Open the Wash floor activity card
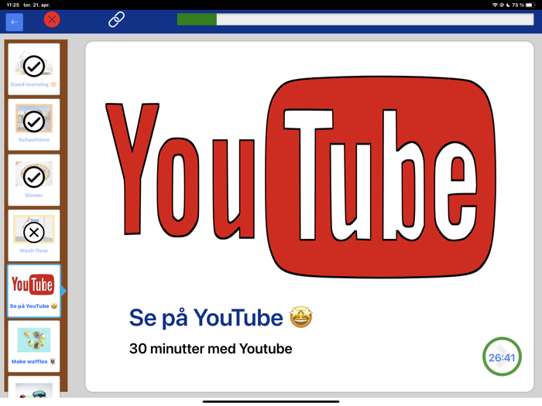The image size is (542, 406). 34,235
